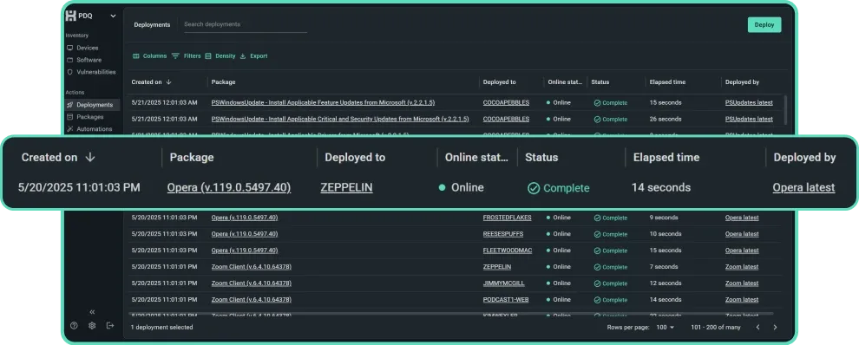Click the 1 deployment selected status text
This screenshot has height=345, width=859.
(161, 327)
